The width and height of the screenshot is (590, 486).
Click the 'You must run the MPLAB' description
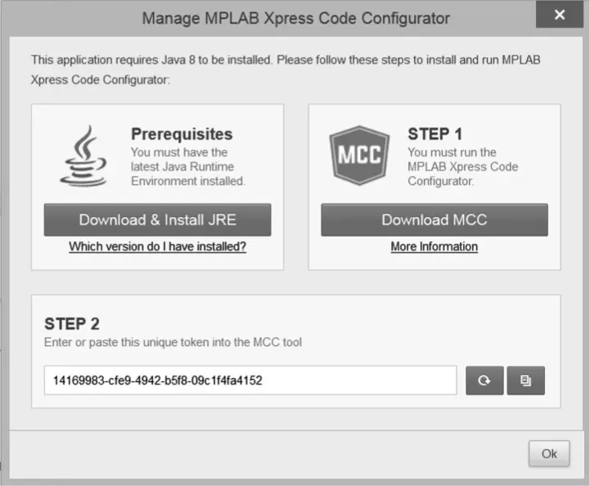[x=462, y=167]
